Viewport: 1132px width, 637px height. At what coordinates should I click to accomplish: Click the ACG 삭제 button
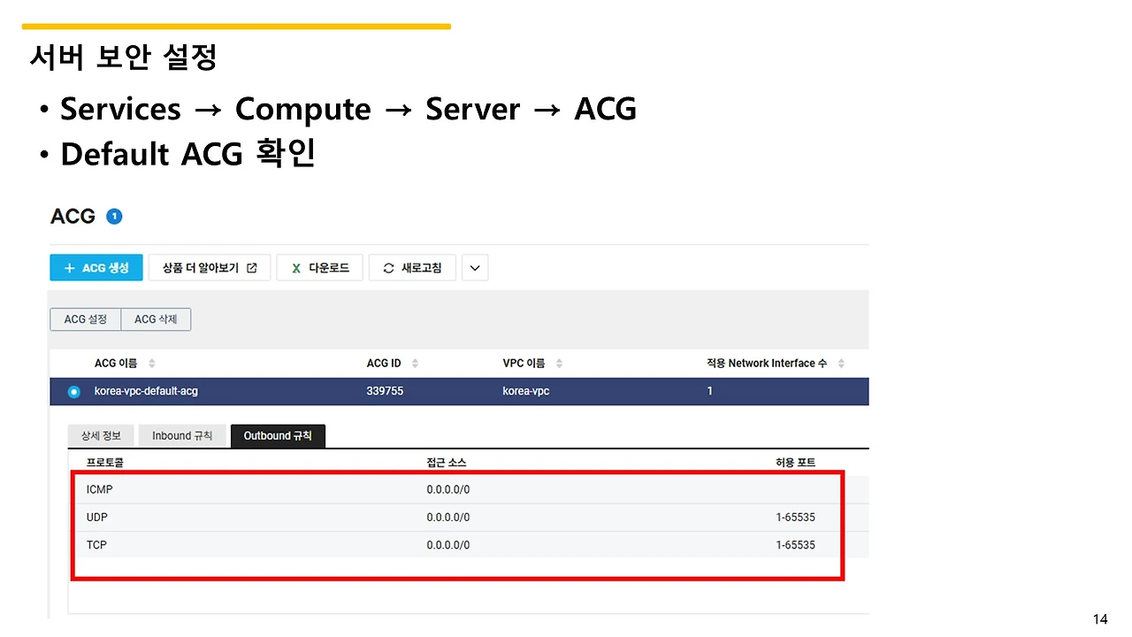pos(156,319)
